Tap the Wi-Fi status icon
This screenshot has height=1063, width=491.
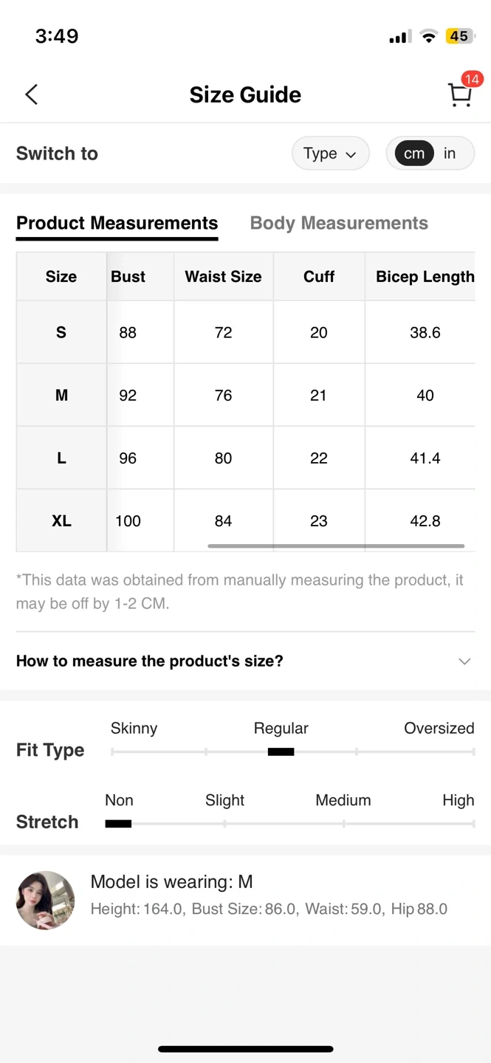pos(428,36)
